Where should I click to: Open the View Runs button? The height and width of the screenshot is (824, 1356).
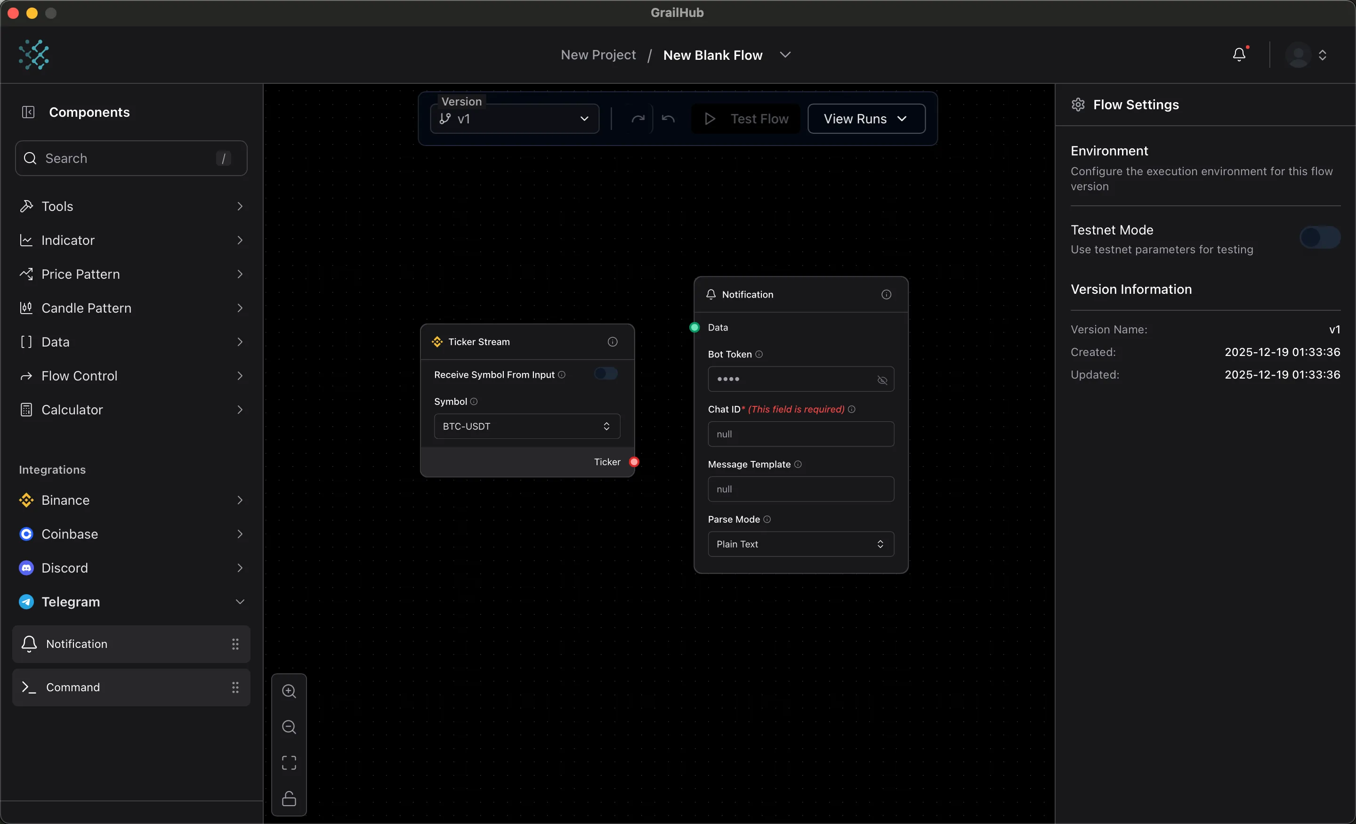[x=866, y=119]
